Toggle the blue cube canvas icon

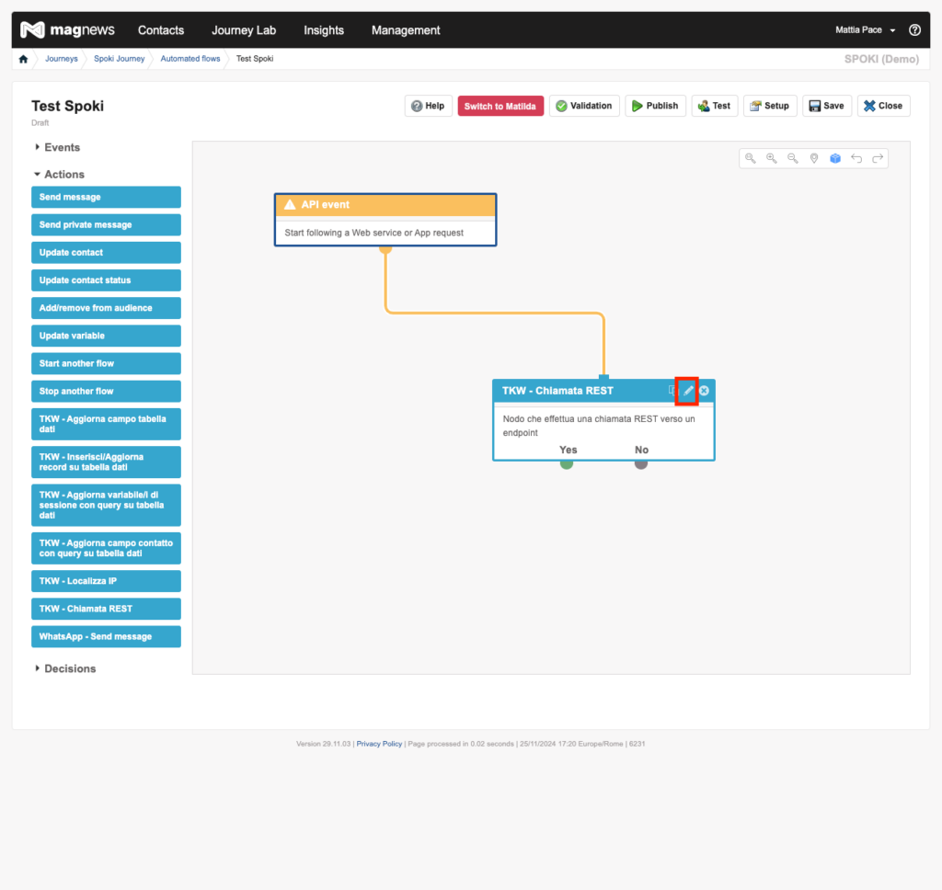[x=835, y=158]
